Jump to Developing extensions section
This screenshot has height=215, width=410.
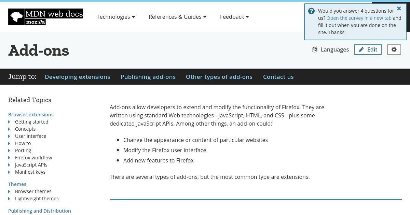pyautogui.click(x=78, y=77)
